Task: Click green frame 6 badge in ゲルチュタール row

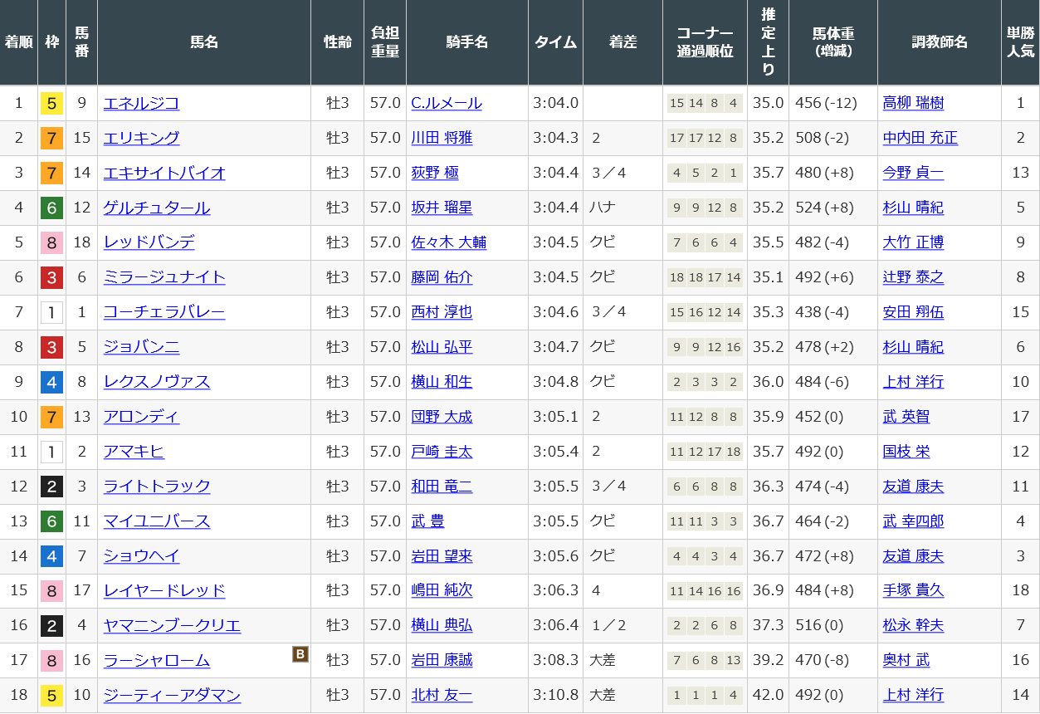Action: [51, 208]
